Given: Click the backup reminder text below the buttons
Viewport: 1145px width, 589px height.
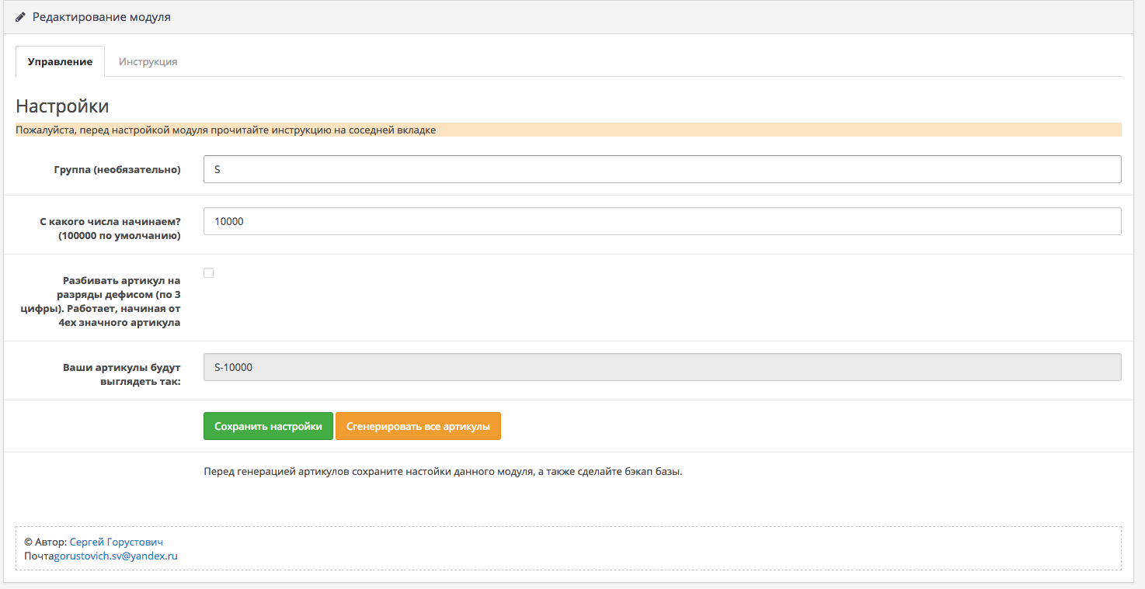Looking at the screenshot, I should tap(443, 471).
